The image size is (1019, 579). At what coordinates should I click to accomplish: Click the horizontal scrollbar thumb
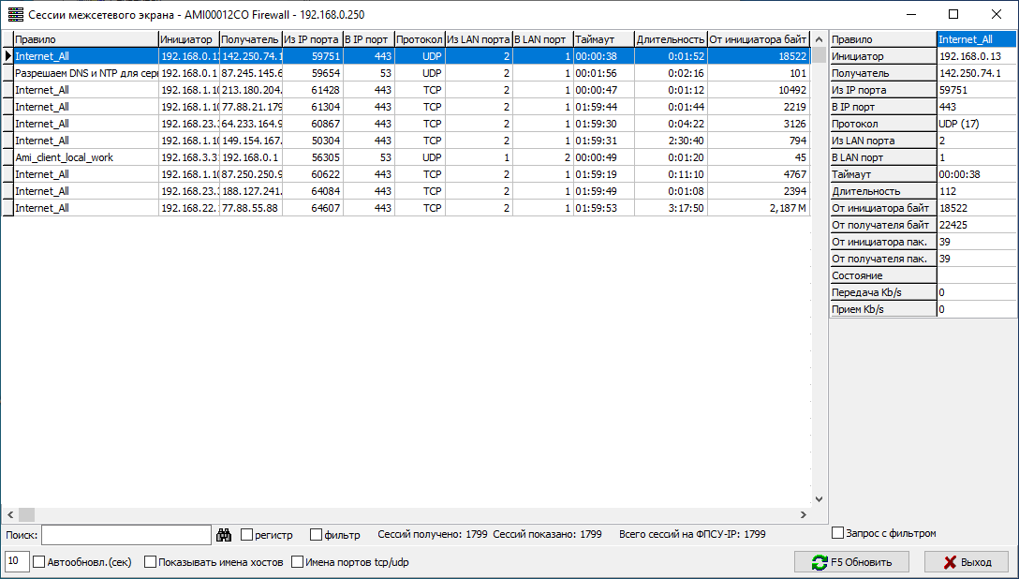pyautogui.click(x=26, y=515)
